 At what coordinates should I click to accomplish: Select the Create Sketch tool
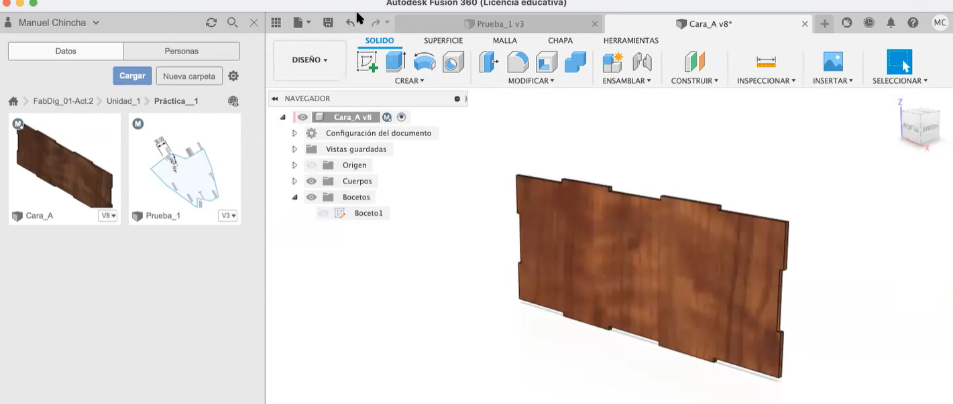pos(368,61)
